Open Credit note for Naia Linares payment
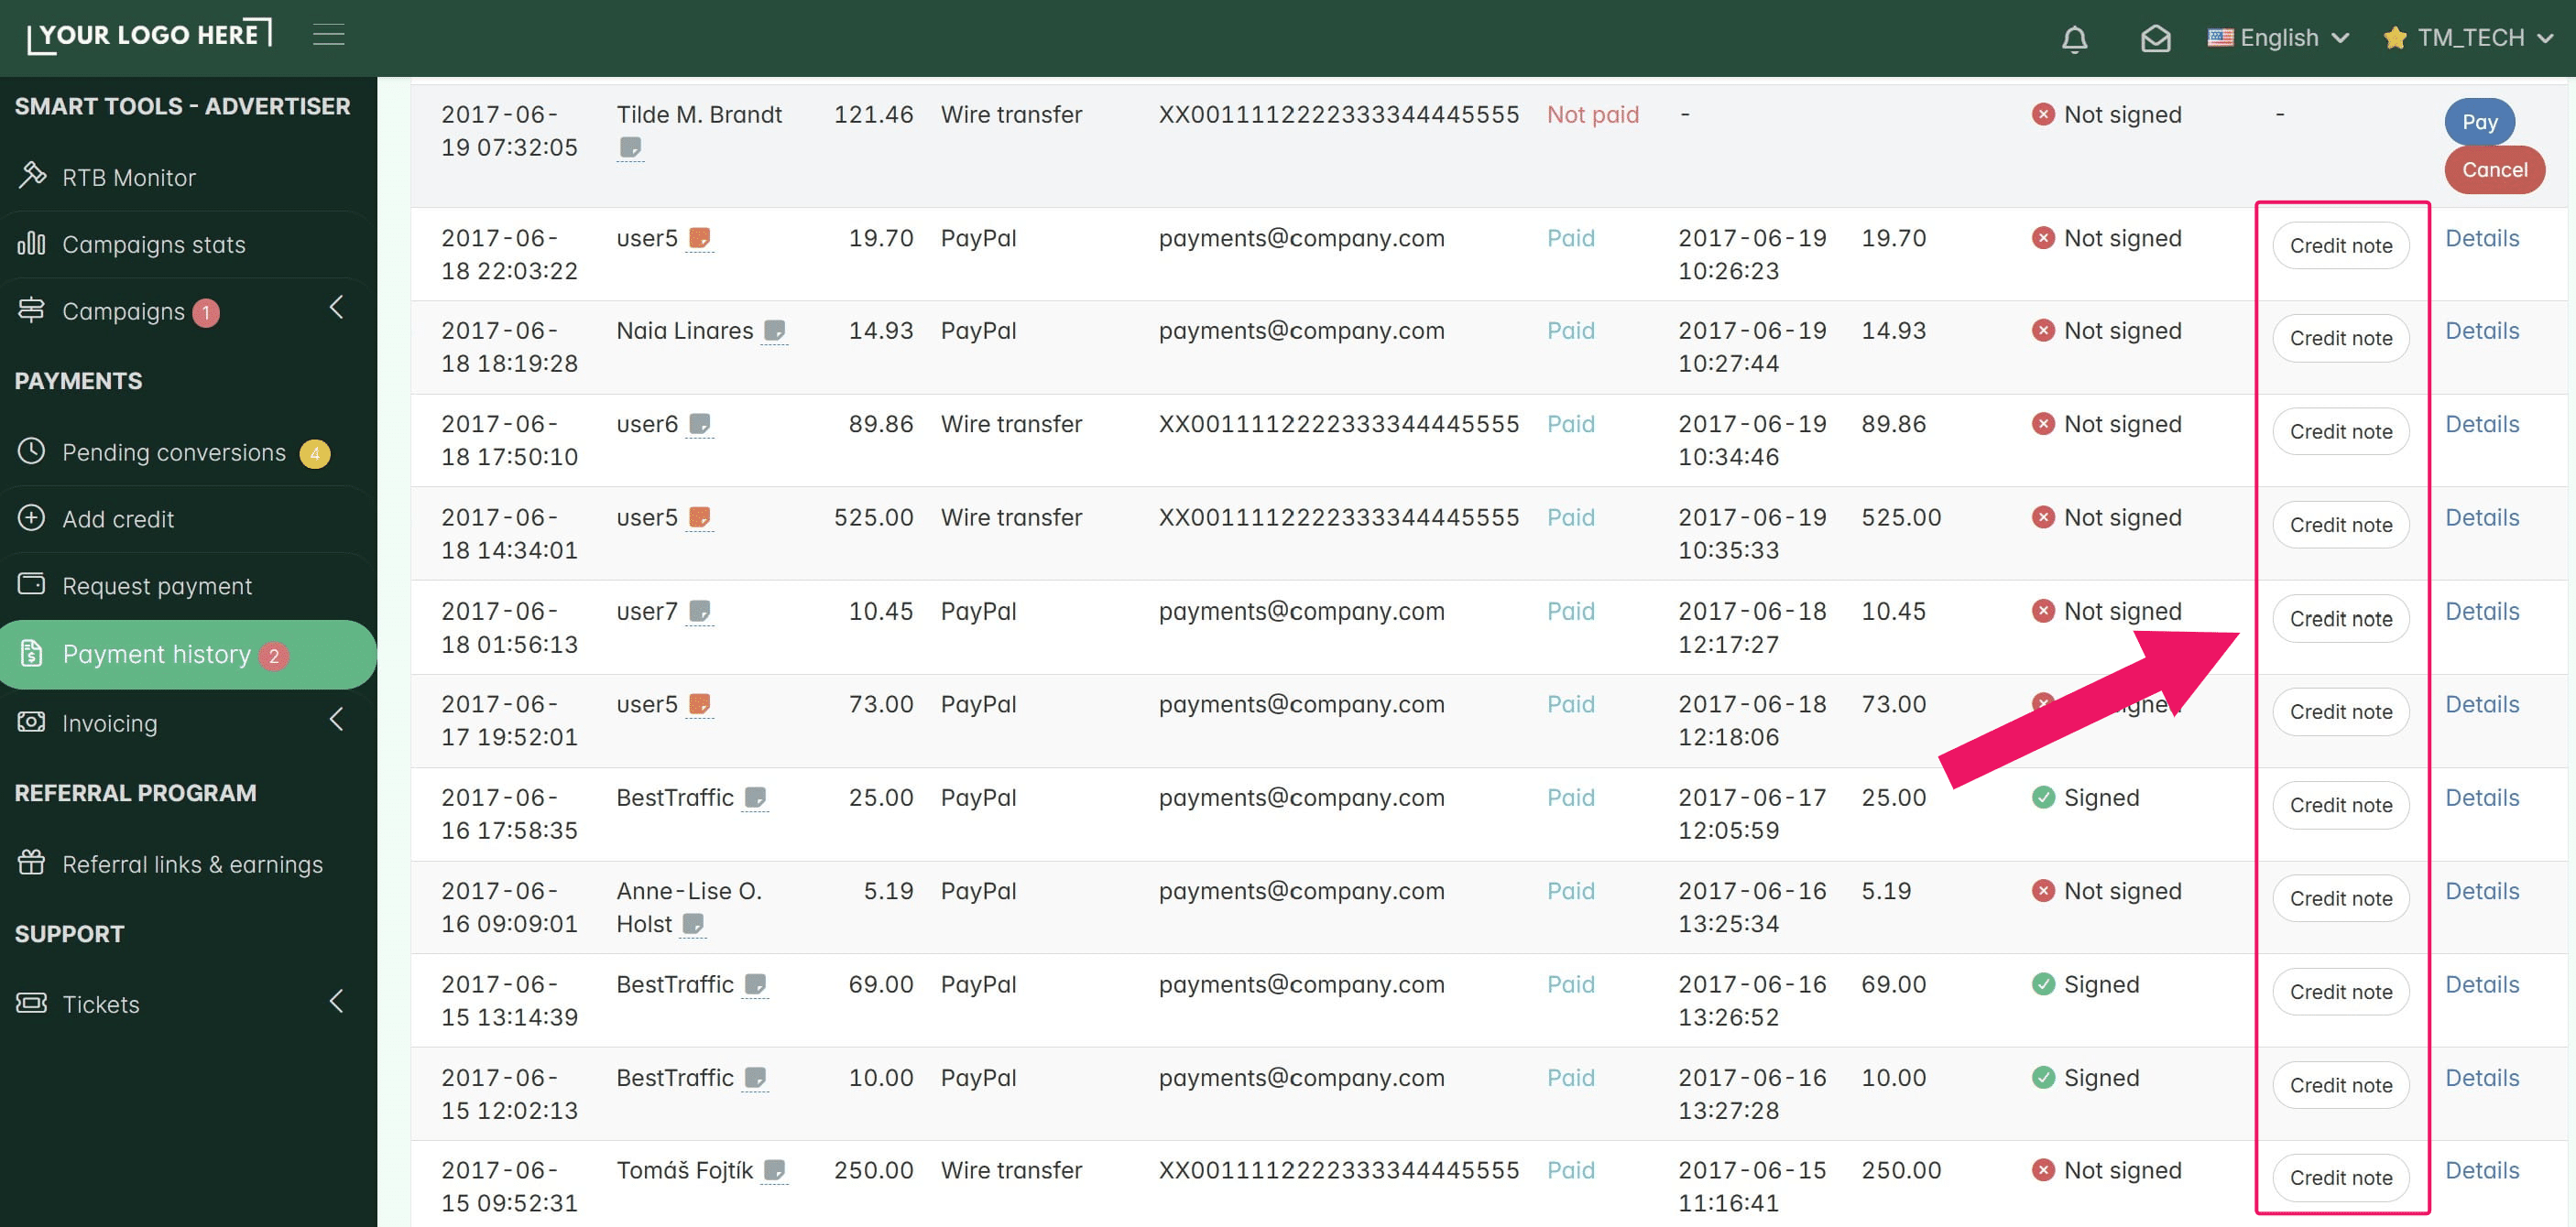Screen dimensions: 2576x1227 click(x=2340, y=338)
